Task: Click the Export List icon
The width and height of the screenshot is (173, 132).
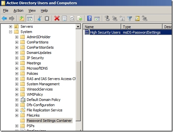Action: point(80,18)
